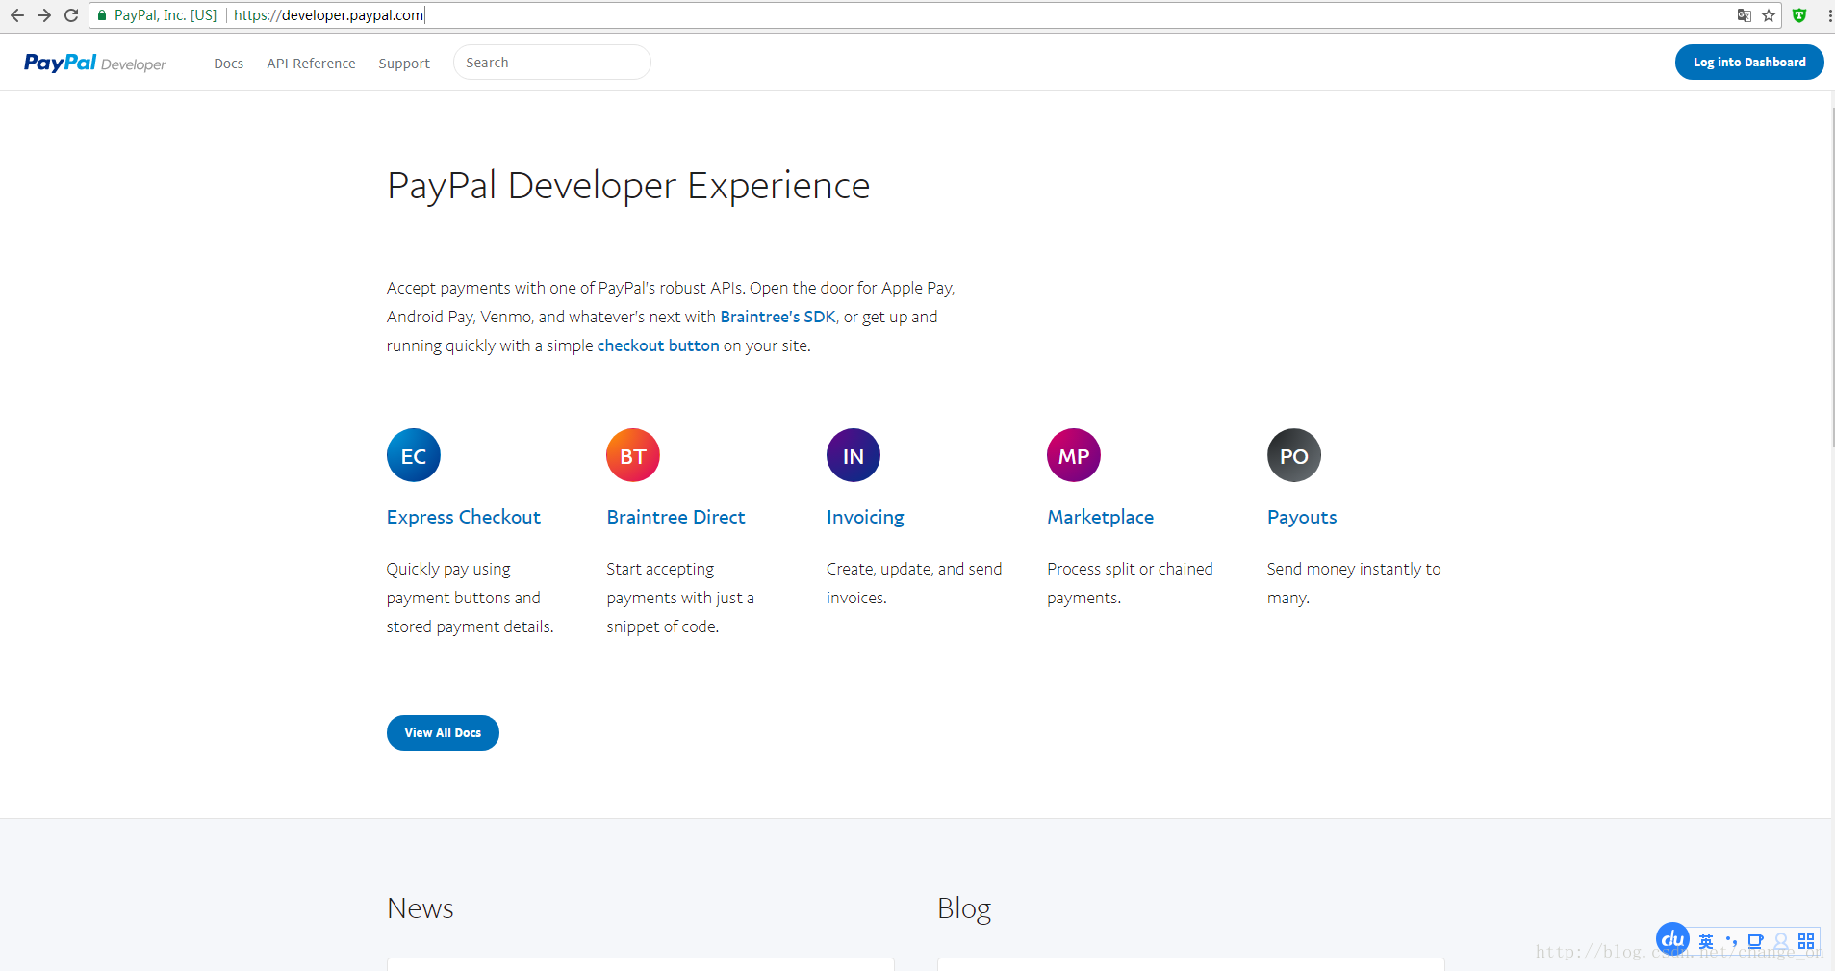Click the text 'Create, update, and send invoices.'

click(914, 583)
